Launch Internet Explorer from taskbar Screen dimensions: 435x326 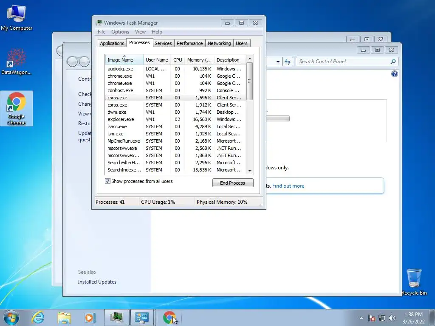click(x=38, y=318)
